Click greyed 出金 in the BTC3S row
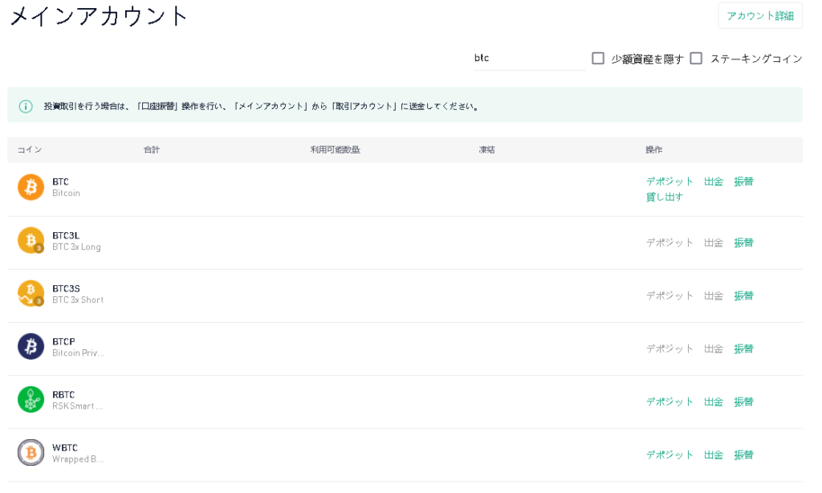Screen dimensions: 822x493 (x=714, y=295)
